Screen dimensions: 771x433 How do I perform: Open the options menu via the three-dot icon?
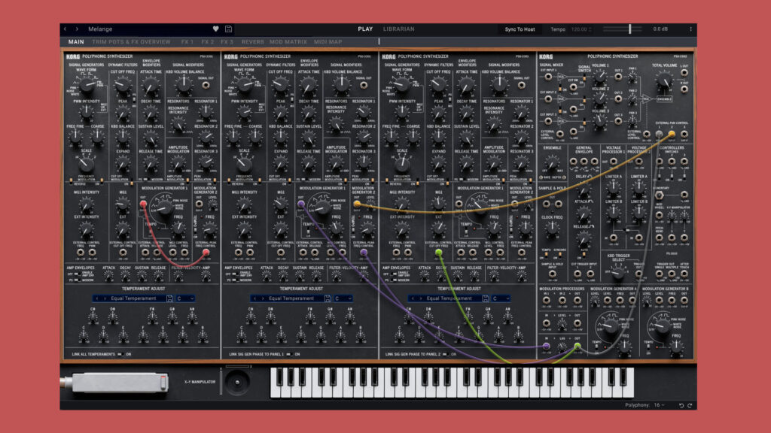coord(690,27)
